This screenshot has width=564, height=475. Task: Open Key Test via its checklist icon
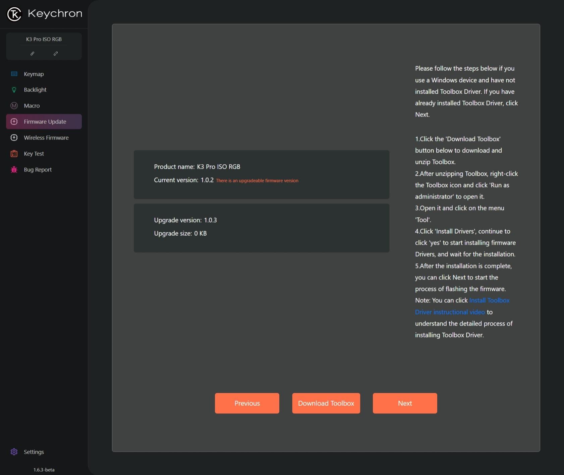pyautogui.click(x=14, y=154)
